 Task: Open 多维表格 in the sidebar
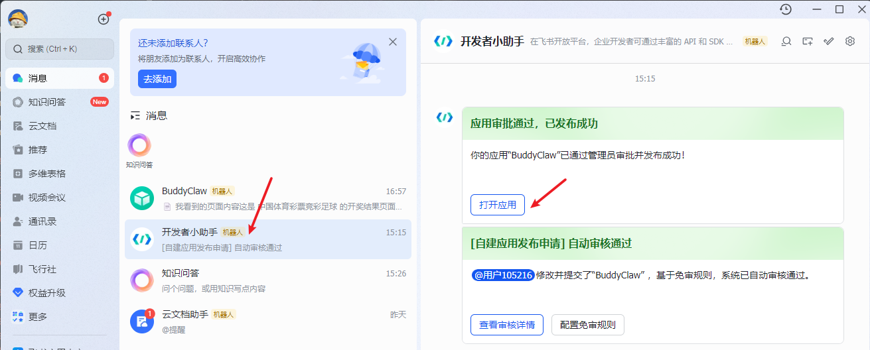(x=60, y=174)
